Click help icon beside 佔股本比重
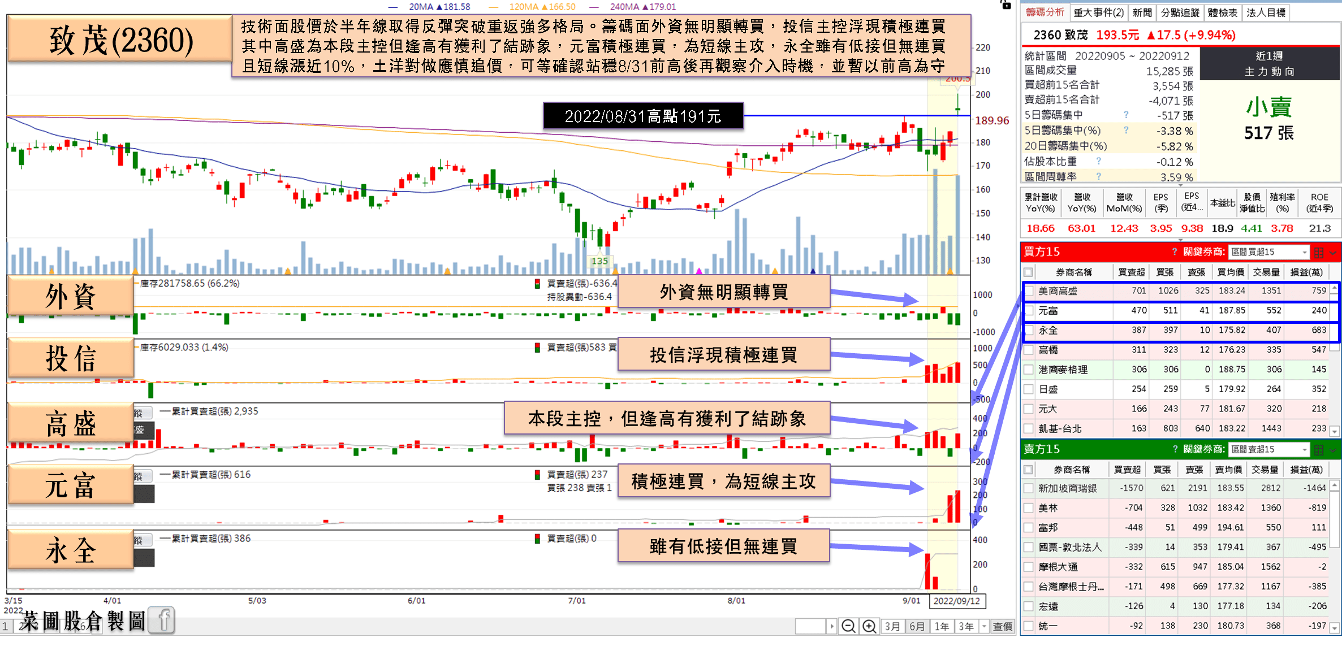1342x651 pixels. tap(1099, 161)
